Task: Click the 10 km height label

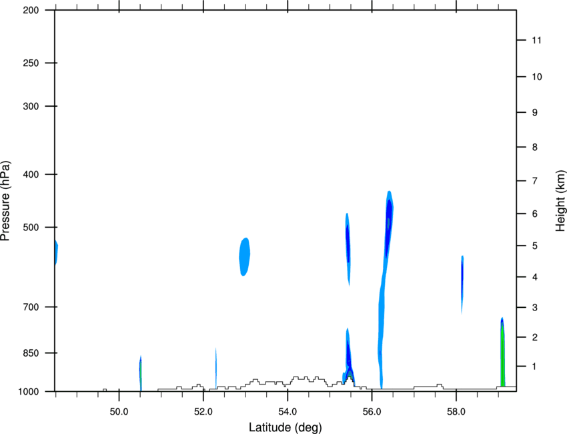Action: point(537,77)
